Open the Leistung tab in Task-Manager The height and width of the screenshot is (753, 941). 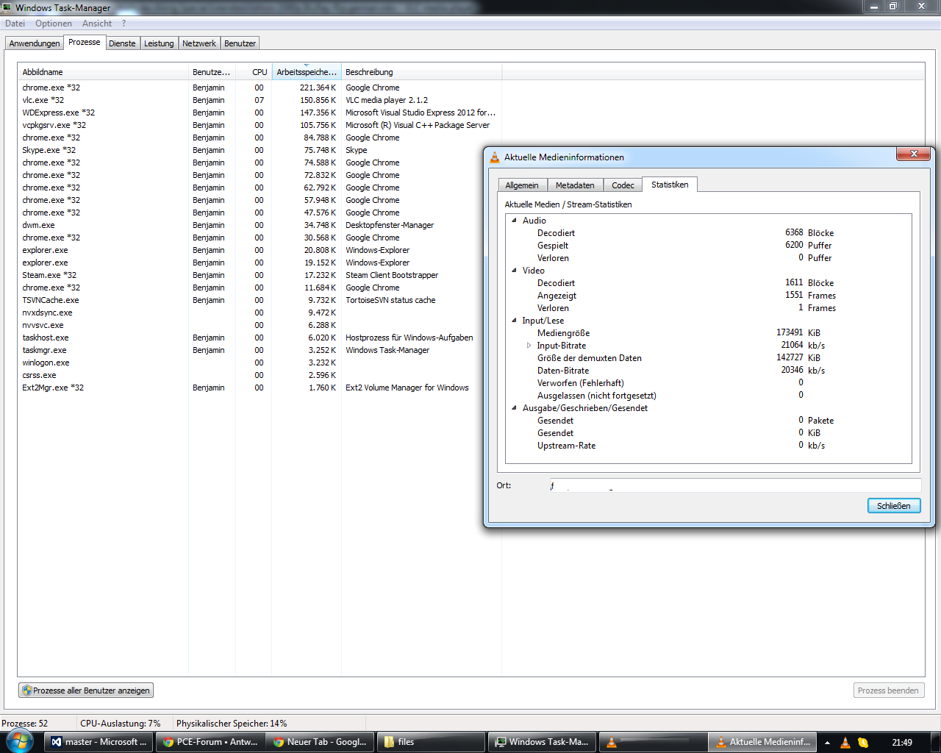click(159, 43)
